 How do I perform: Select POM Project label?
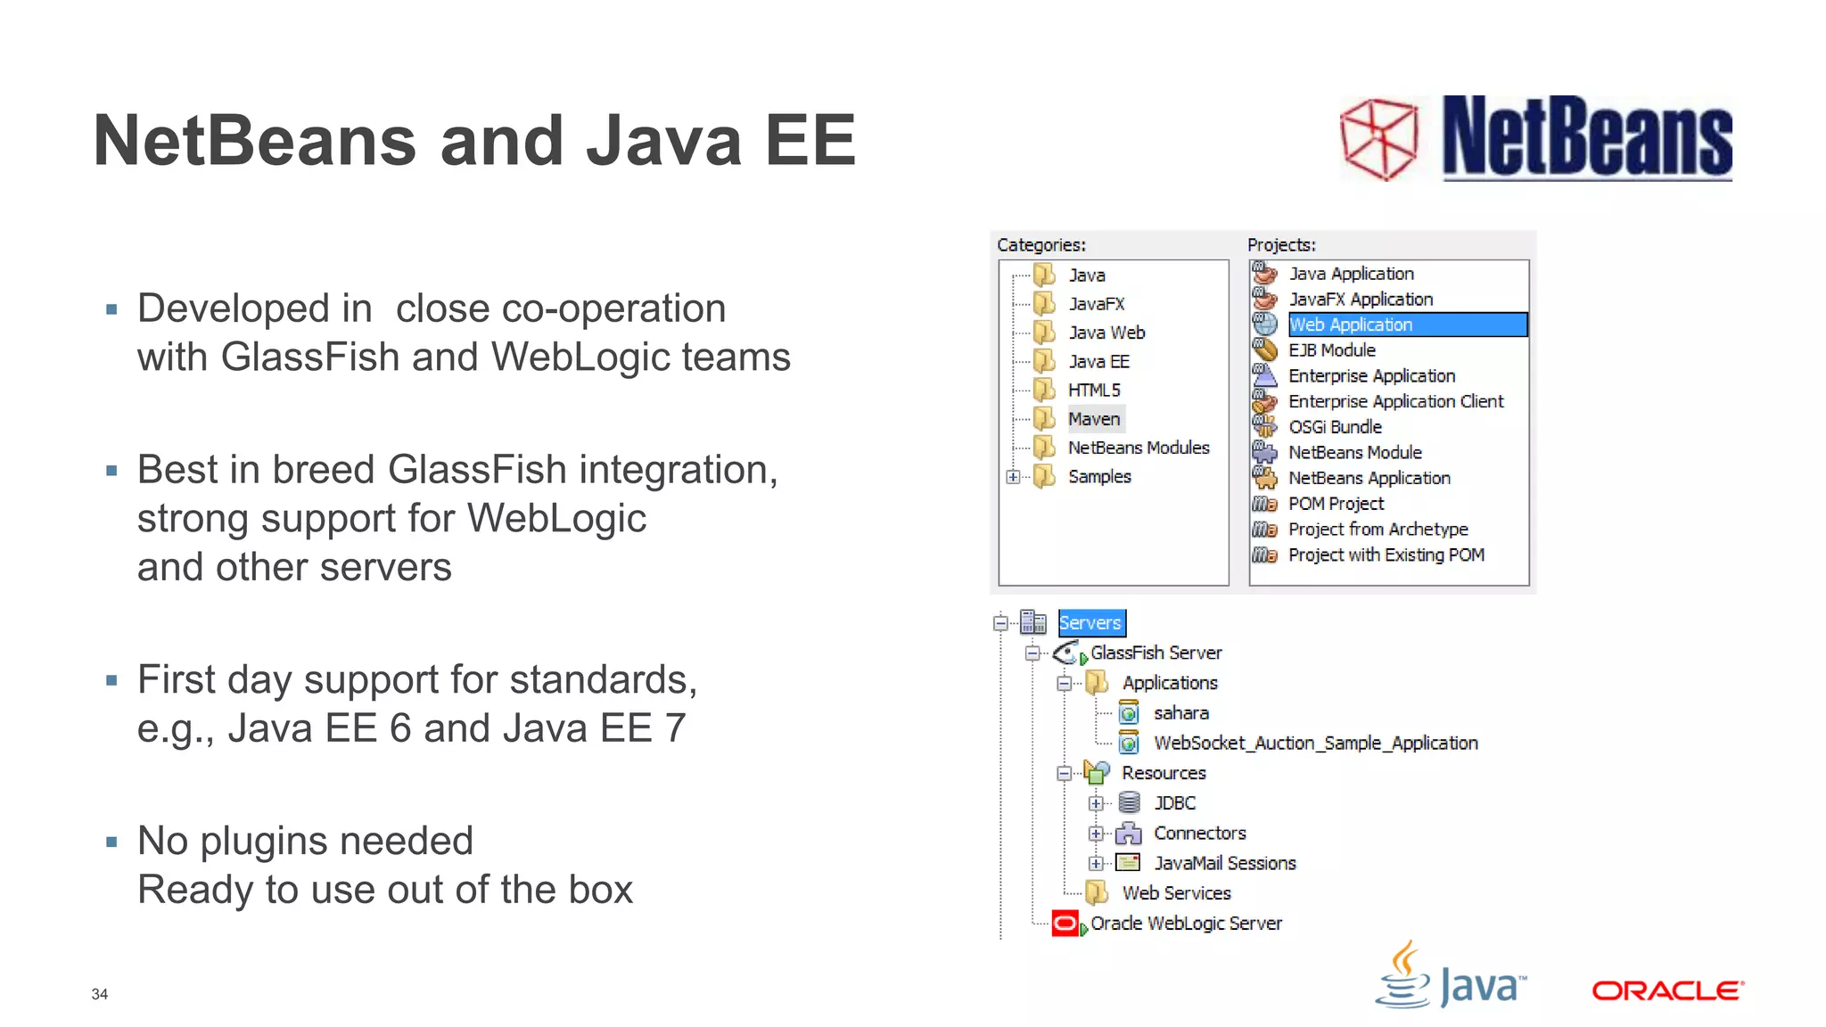tap(1336, 504)
